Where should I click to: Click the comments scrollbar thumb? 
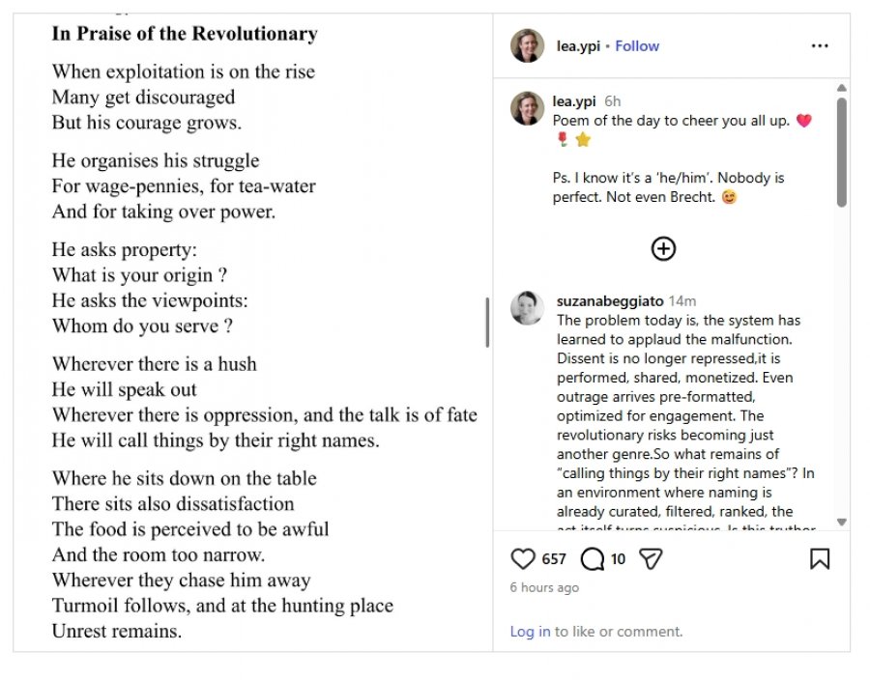[x=842, y=152]
